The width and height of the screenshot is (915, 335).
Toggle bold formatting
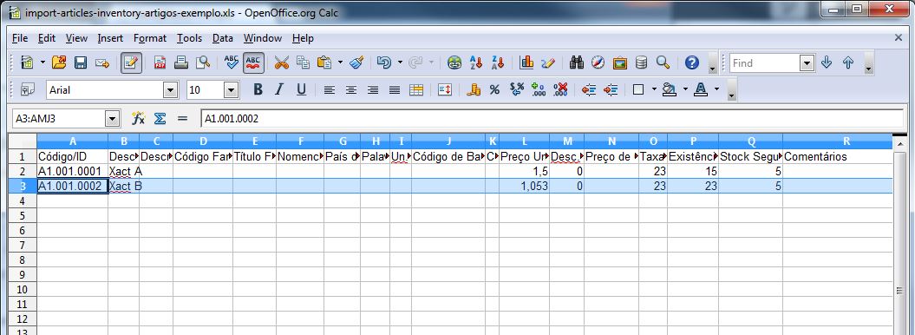258,90
